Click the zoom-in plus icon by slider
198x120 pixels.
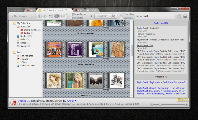point(186,105)
